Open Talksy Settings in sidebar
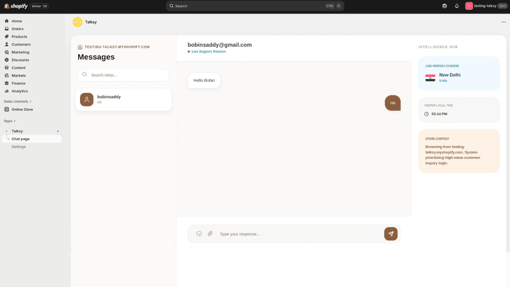Image resolution: width=510 pixels, height=287 pixels. click(x=18, y=147)
